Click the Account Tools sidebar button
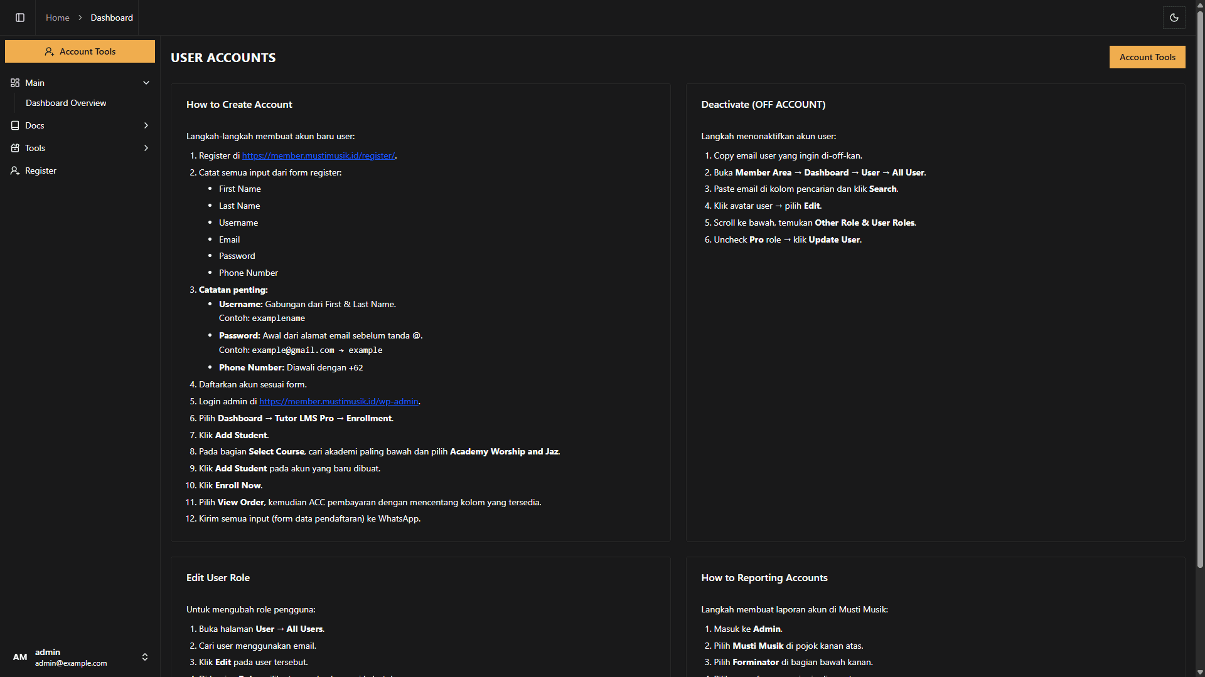 [x=80, y=51]
